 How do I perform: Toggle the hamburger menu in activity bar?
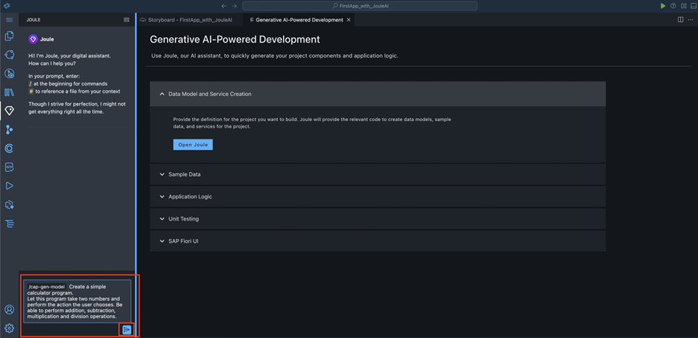(9, 20)
